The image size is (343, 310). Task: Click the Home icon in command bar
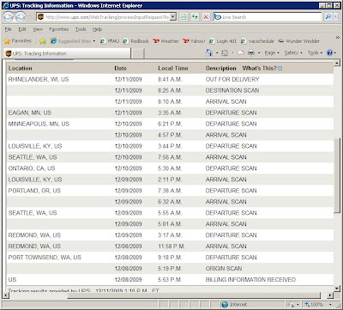(209, 53)
